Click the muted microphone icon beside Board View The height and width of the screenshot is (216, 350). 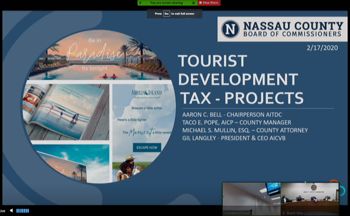(x=284, y=213)
